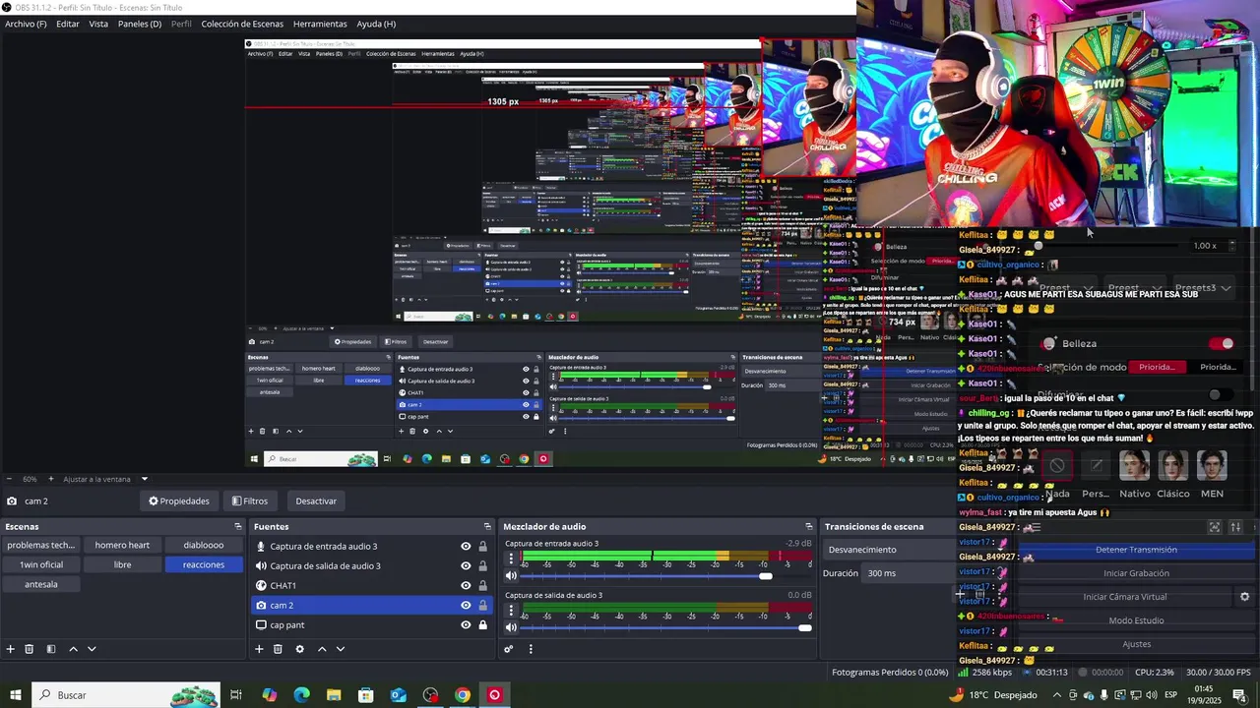
Task: Add a new scene with the plus icon
Action: [11, 649]
